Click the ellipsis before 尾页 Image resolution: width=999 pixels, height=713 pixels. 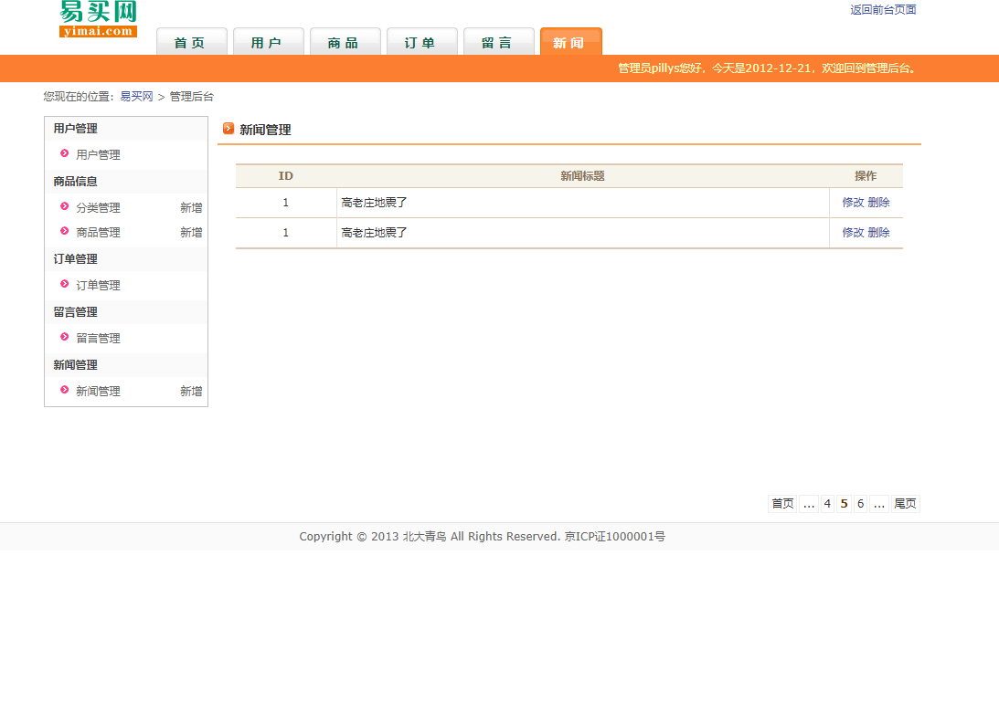pos(879,504)
